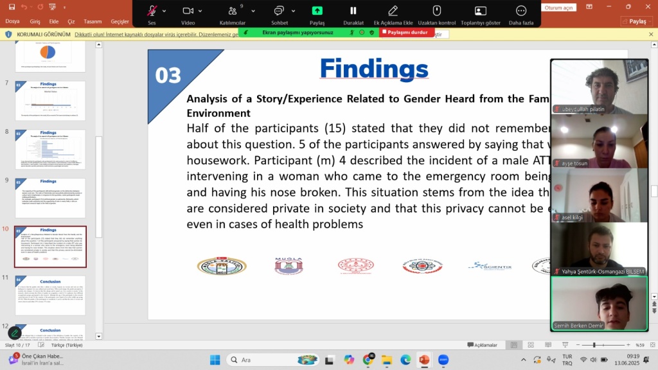Expand Katılımcılar options arrow

tap(253, 11)
